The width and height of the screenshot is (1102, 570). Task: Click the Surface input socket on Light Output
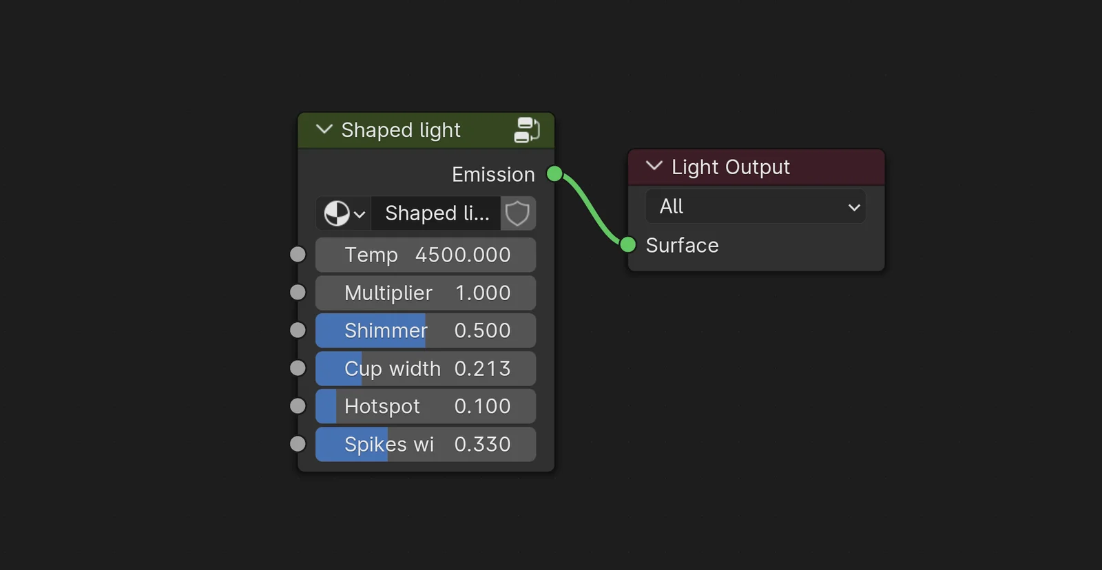pos(628,244)
